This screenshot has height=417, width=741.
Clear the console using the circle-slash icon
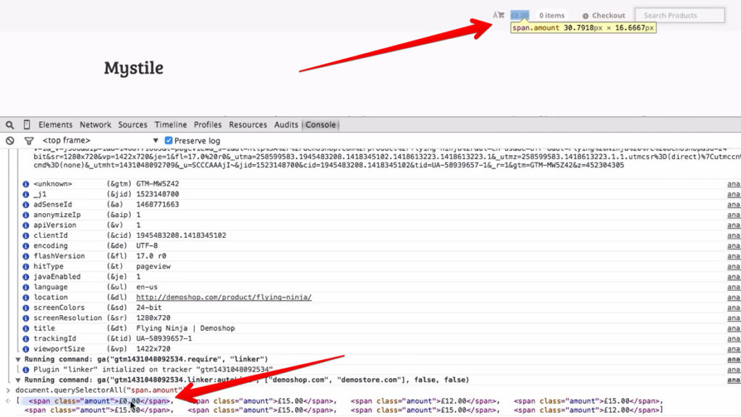[x=8, y=139]
